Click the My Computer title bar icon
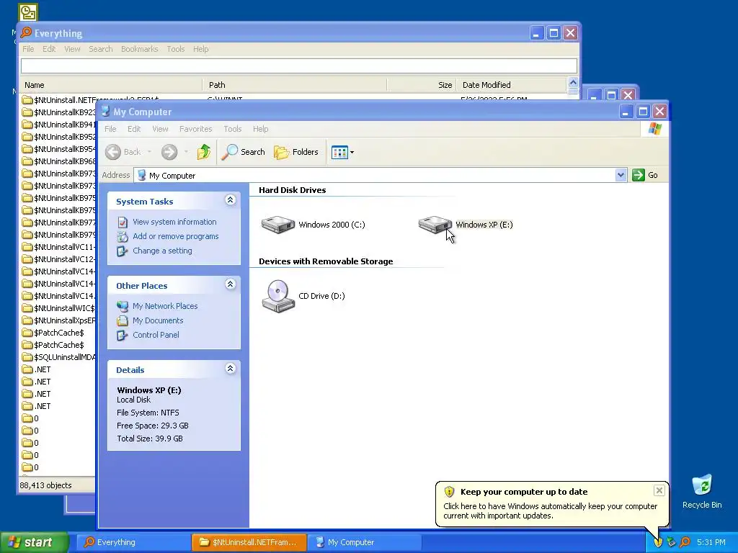This screenshot has height=553, width=738. [x=105, y=112]
